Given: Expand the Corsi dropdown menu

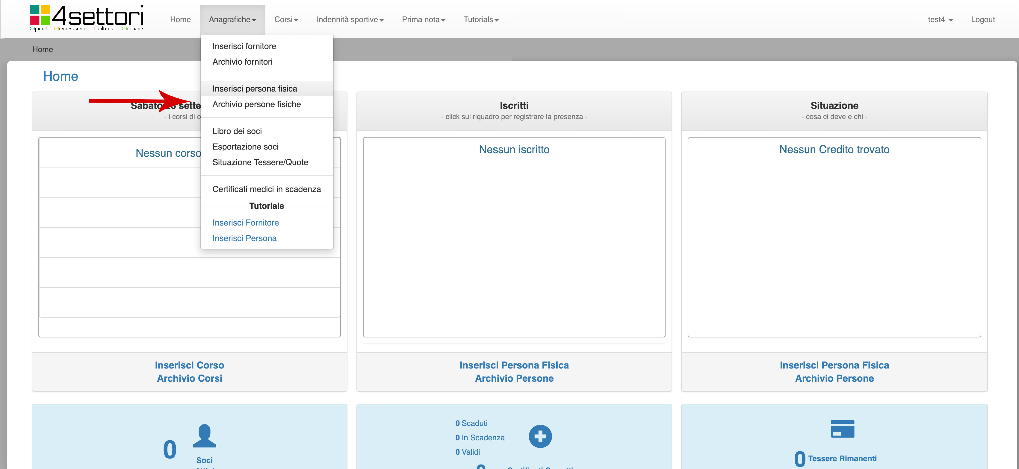Looking at the screenshot, I should pos(286,19).
